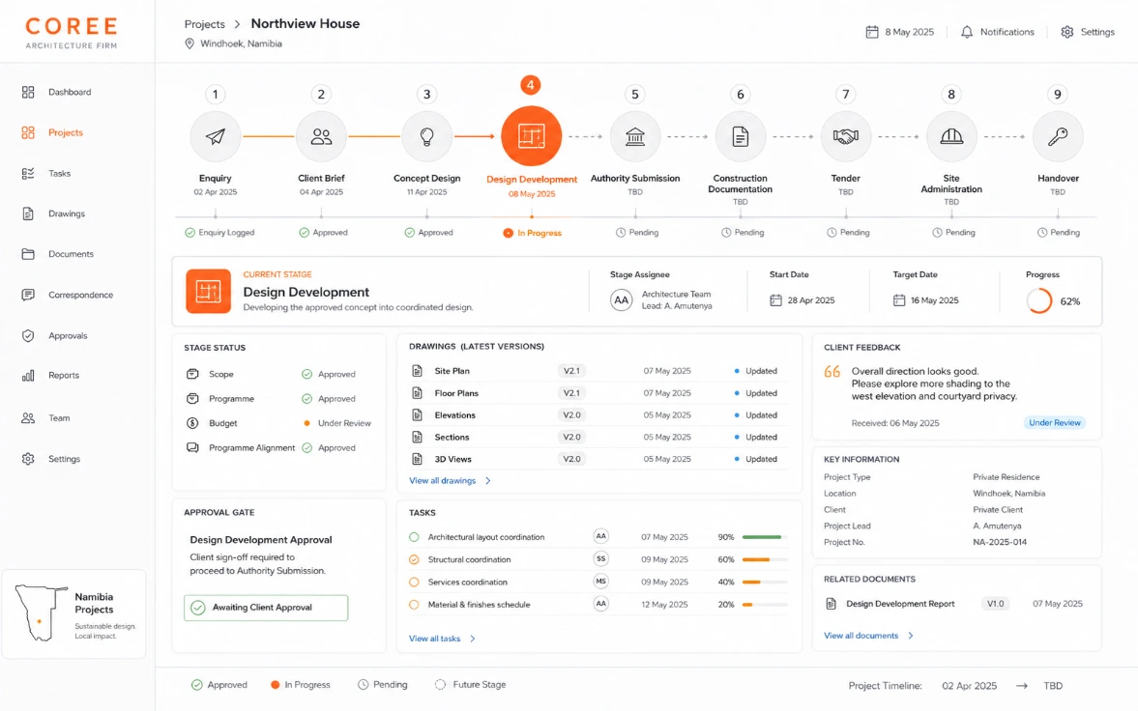Click the location pin next to Windhoek, Namibia
The height and width of the screenshot is (711, 1138).
190,43
